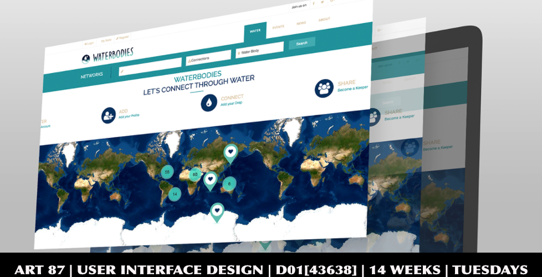The height and width of the screenshot is (277, 542).
Task: Click the Add profile circle icon
Action: (x=108, y=115)
